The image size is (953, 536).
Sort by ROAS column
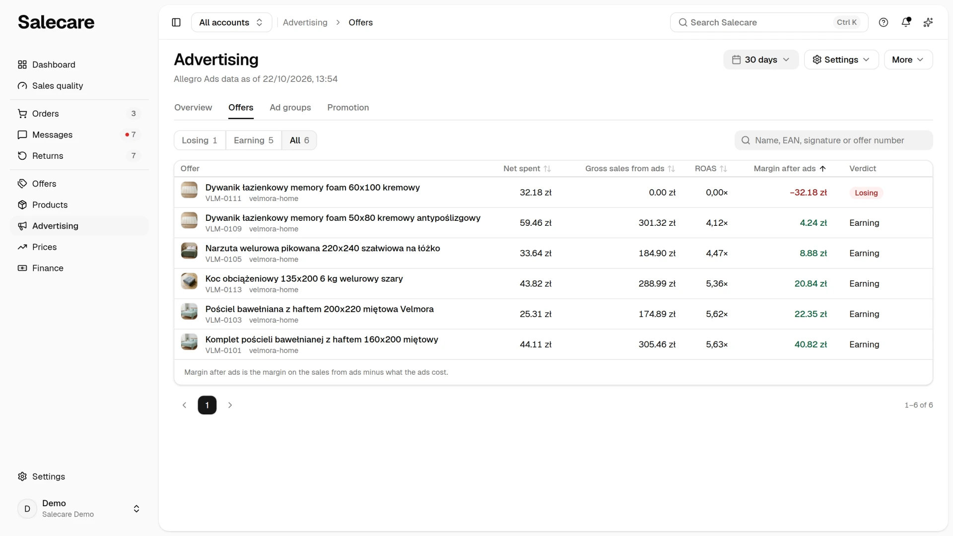[x=711, y=169]
